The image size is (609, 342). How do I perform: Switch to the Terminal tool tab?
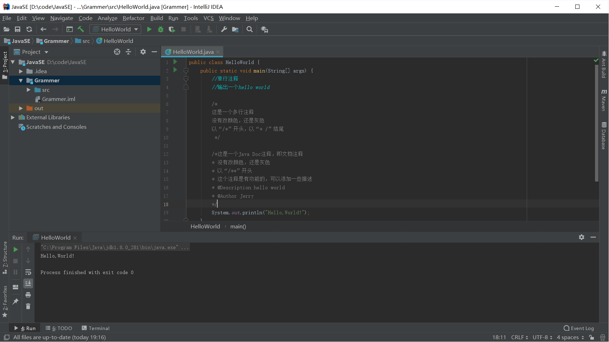click(x=96, y=328)
